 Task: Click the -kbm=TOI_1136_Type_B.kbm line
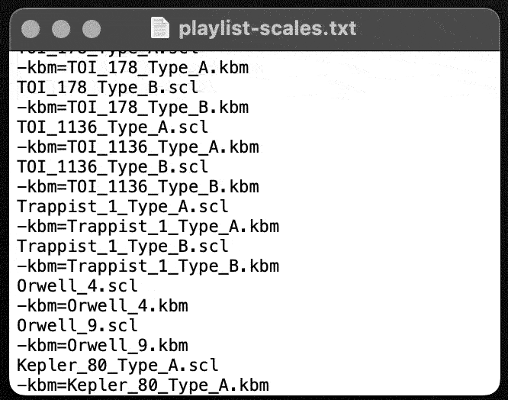pos(138,187)
